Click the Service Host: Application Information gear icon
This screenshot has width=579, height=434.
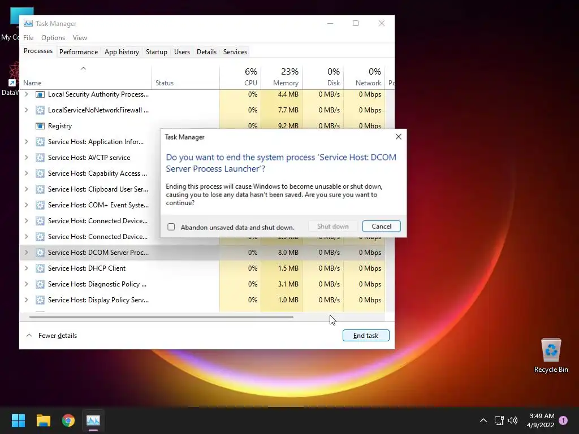[x=40, y=142]
